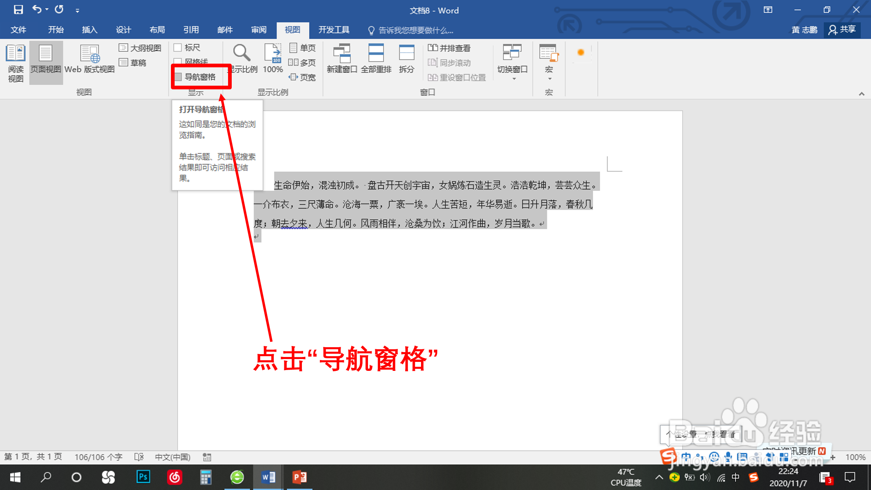Switch to the 插入 tab

pos(90,30)
